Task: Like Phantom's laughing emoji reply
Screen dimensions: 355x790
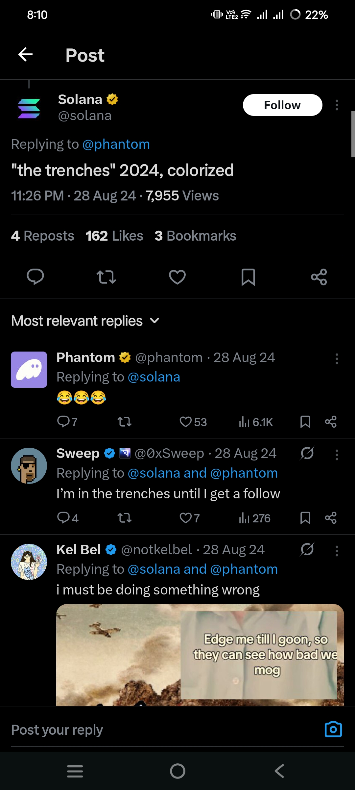Action: 186,422
